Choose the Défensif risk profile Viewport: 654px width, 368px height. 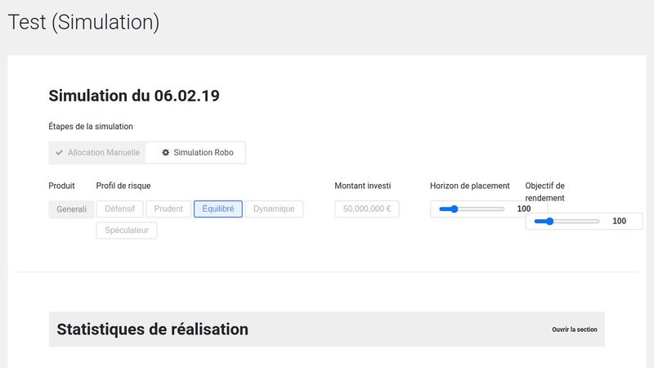click(x=120, y=209)
